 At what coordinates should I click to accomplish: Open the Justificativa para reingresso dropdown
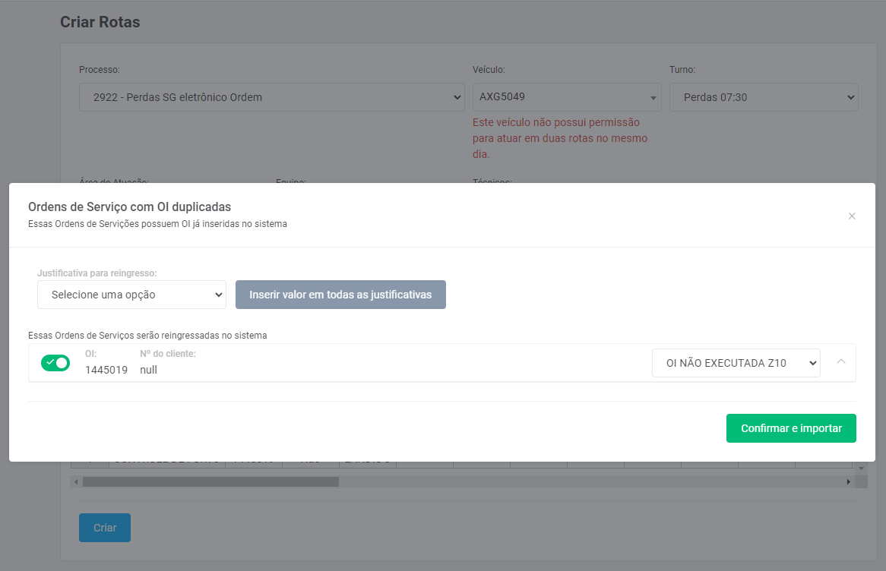click(131, 295)
